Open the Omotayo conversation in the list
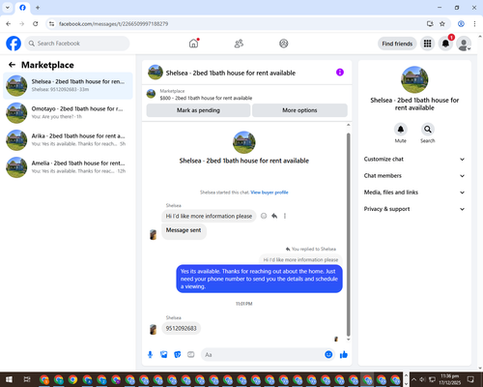Image resolution: width=483 pixels, height=387 pixels. pyautogui.click(x=68, y=112)
